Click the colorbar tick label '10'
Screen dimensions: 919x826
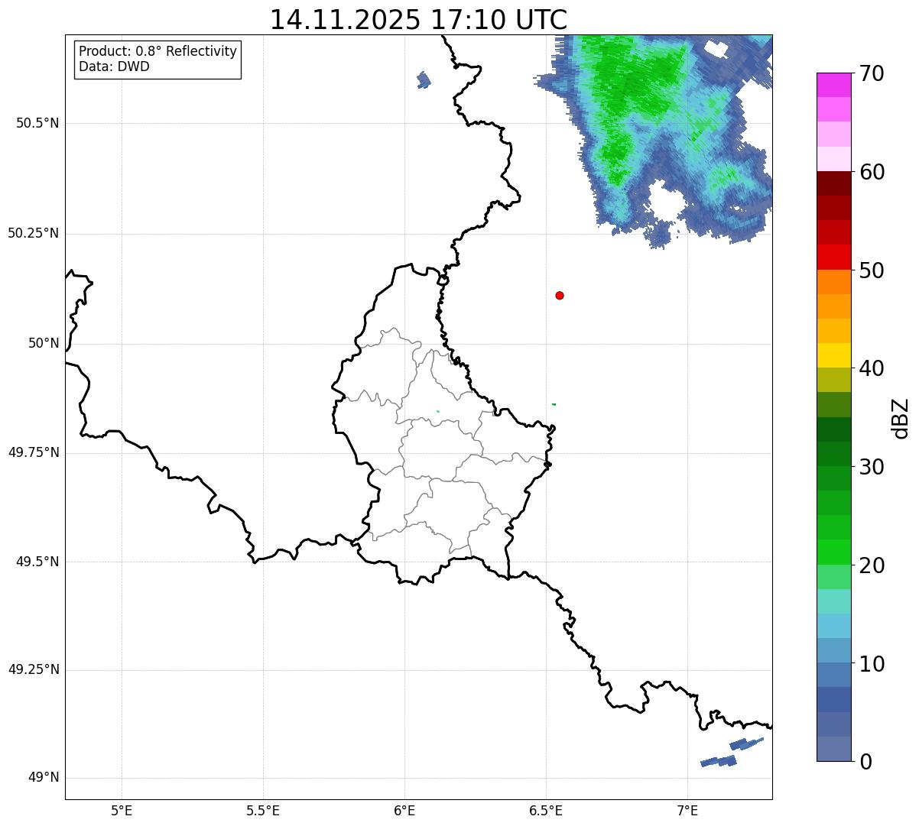click(872, 664)
